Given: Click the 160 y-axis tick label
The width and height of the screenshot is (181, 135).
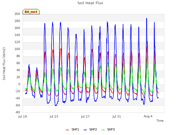Looking at the screenshot, I should tap(17, 28).
